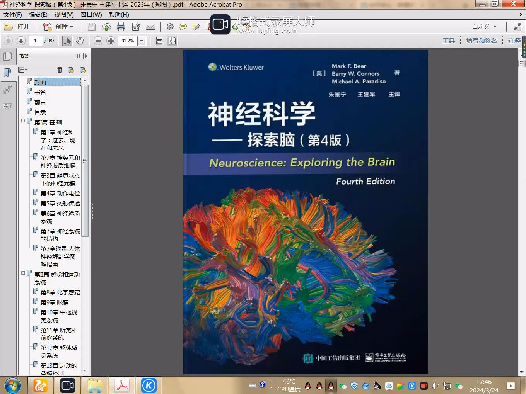Toggle scrolling page display mode
The image size is (526, 394).
(x=159, y=41)
